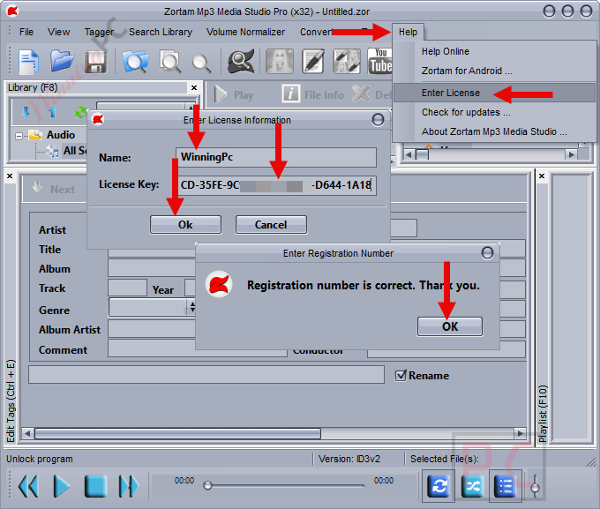The width and height of the screenshot is (600, 509).
Task: Open folder icon in the toolbar
Action: tap(62, 61)
